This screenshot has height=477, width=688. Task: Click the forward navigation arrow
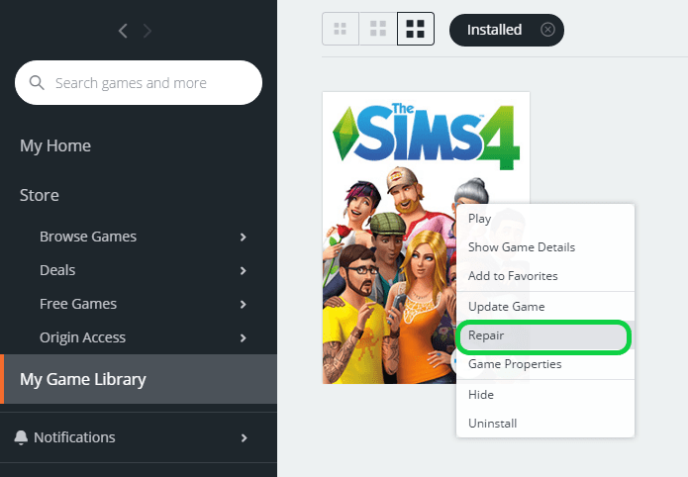(x=147, y=31)
